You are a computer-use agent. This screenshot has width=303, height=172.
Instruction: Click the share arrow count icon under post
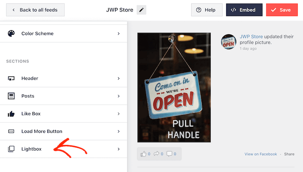[156, 154]
